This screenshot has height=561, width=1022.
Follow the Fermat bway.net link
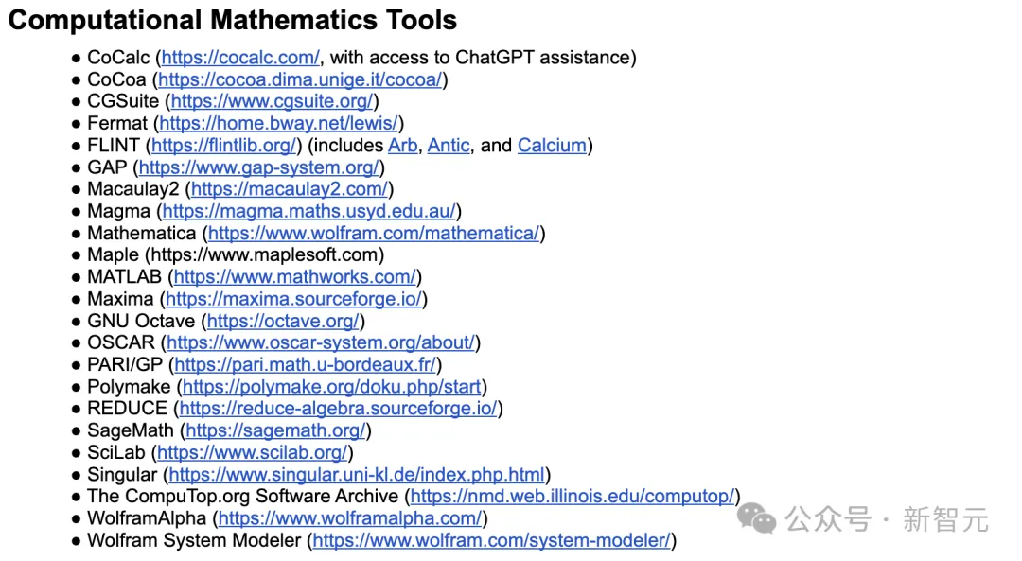[x=278, y=123]
